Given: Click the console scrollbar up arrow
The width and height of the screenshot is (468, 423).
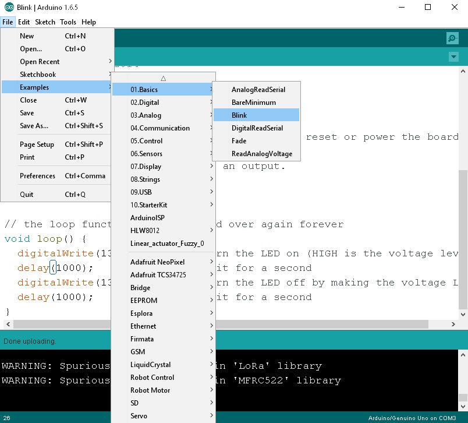Looking at the screenshot, I should tap(463, 355).
